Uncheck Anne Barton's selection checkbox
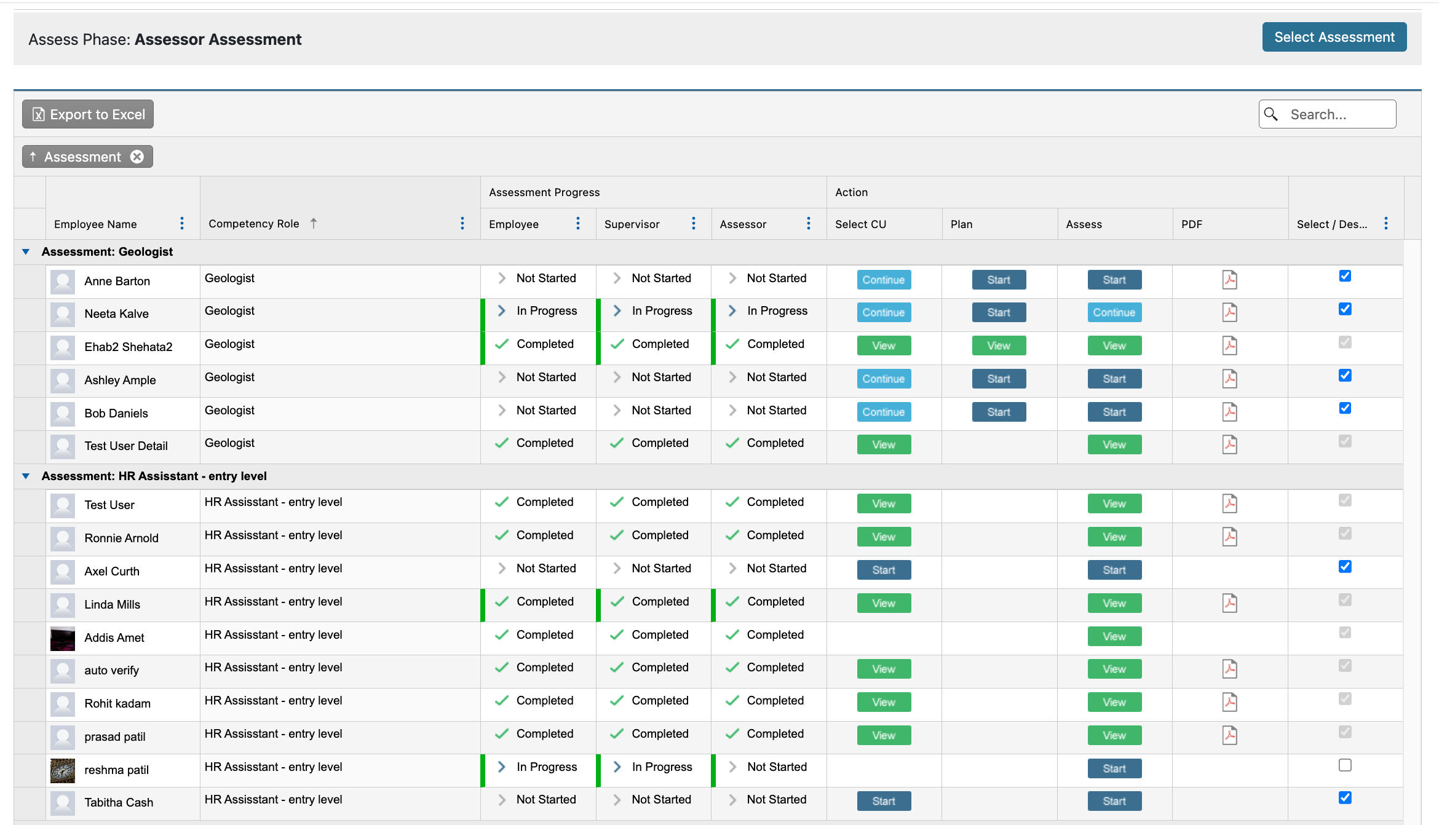The height and width of the screenshot is (825, 1439). click(1345, 276)
